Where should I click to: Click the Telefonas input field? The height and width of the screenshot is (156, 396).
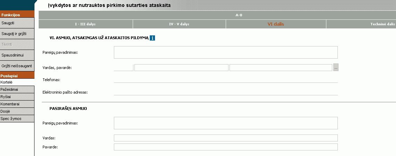(226, 80)
